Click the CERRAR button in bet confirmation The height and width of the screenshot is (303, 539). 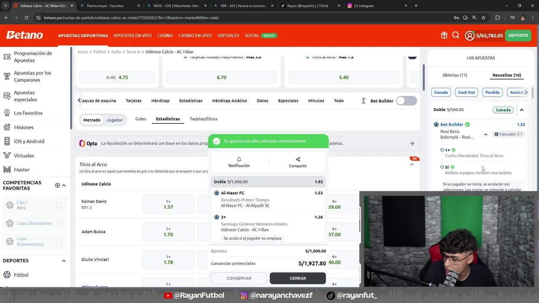pos(298,278)
